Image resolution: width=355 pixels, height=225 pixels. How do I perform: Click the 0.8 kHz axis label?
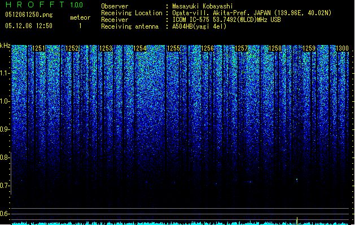click(x=5, y=157)
